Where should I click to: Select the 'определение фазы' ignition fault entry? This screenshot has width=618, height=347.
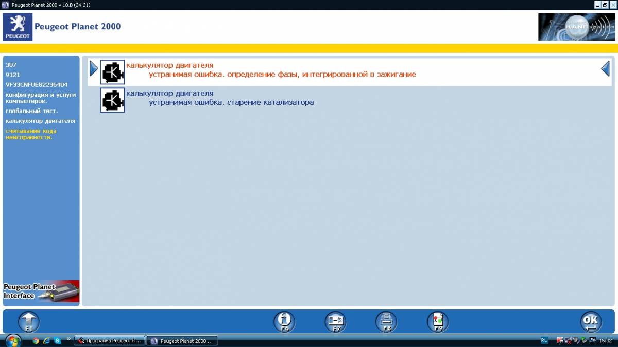tap(282, 75)
